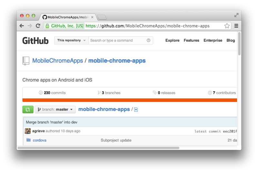Open the MobileChromeApps owner link

click(58, 61)
